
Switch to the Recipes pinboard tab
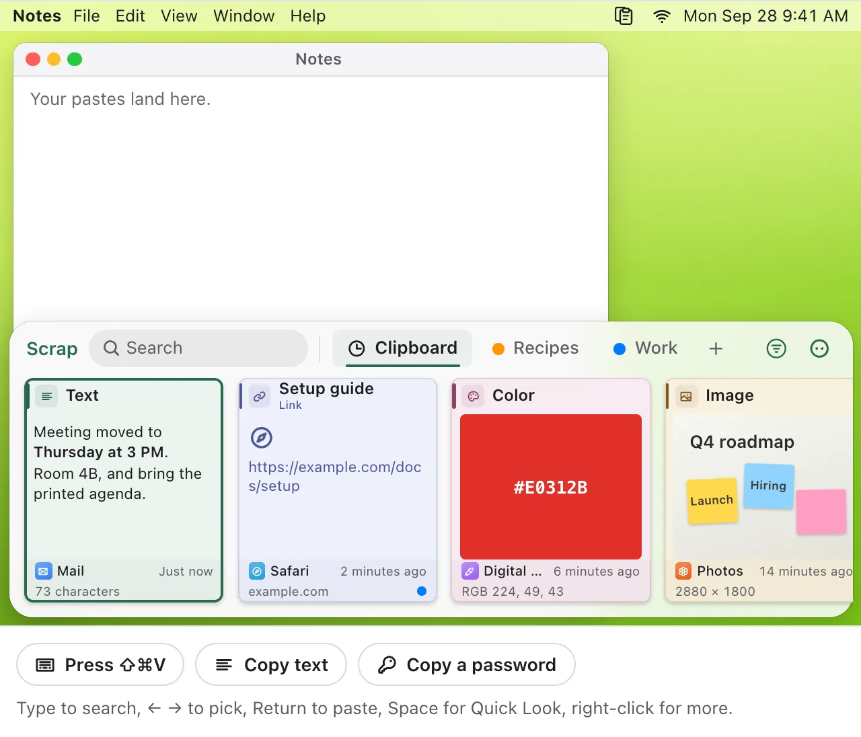click(535, 348)
